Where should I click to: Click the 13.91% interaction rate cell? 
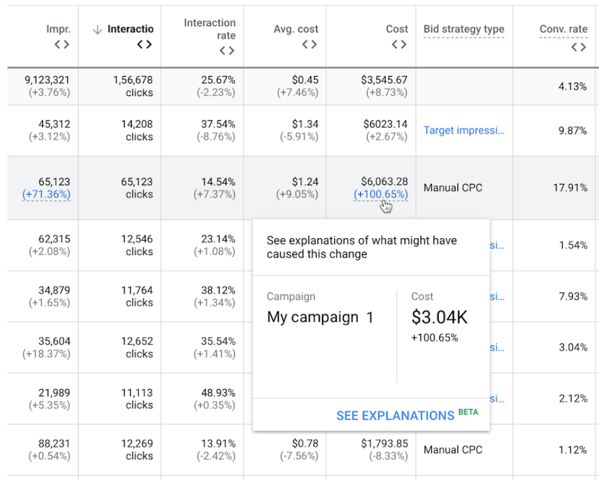pyautogui.click(x=218, y=443)
